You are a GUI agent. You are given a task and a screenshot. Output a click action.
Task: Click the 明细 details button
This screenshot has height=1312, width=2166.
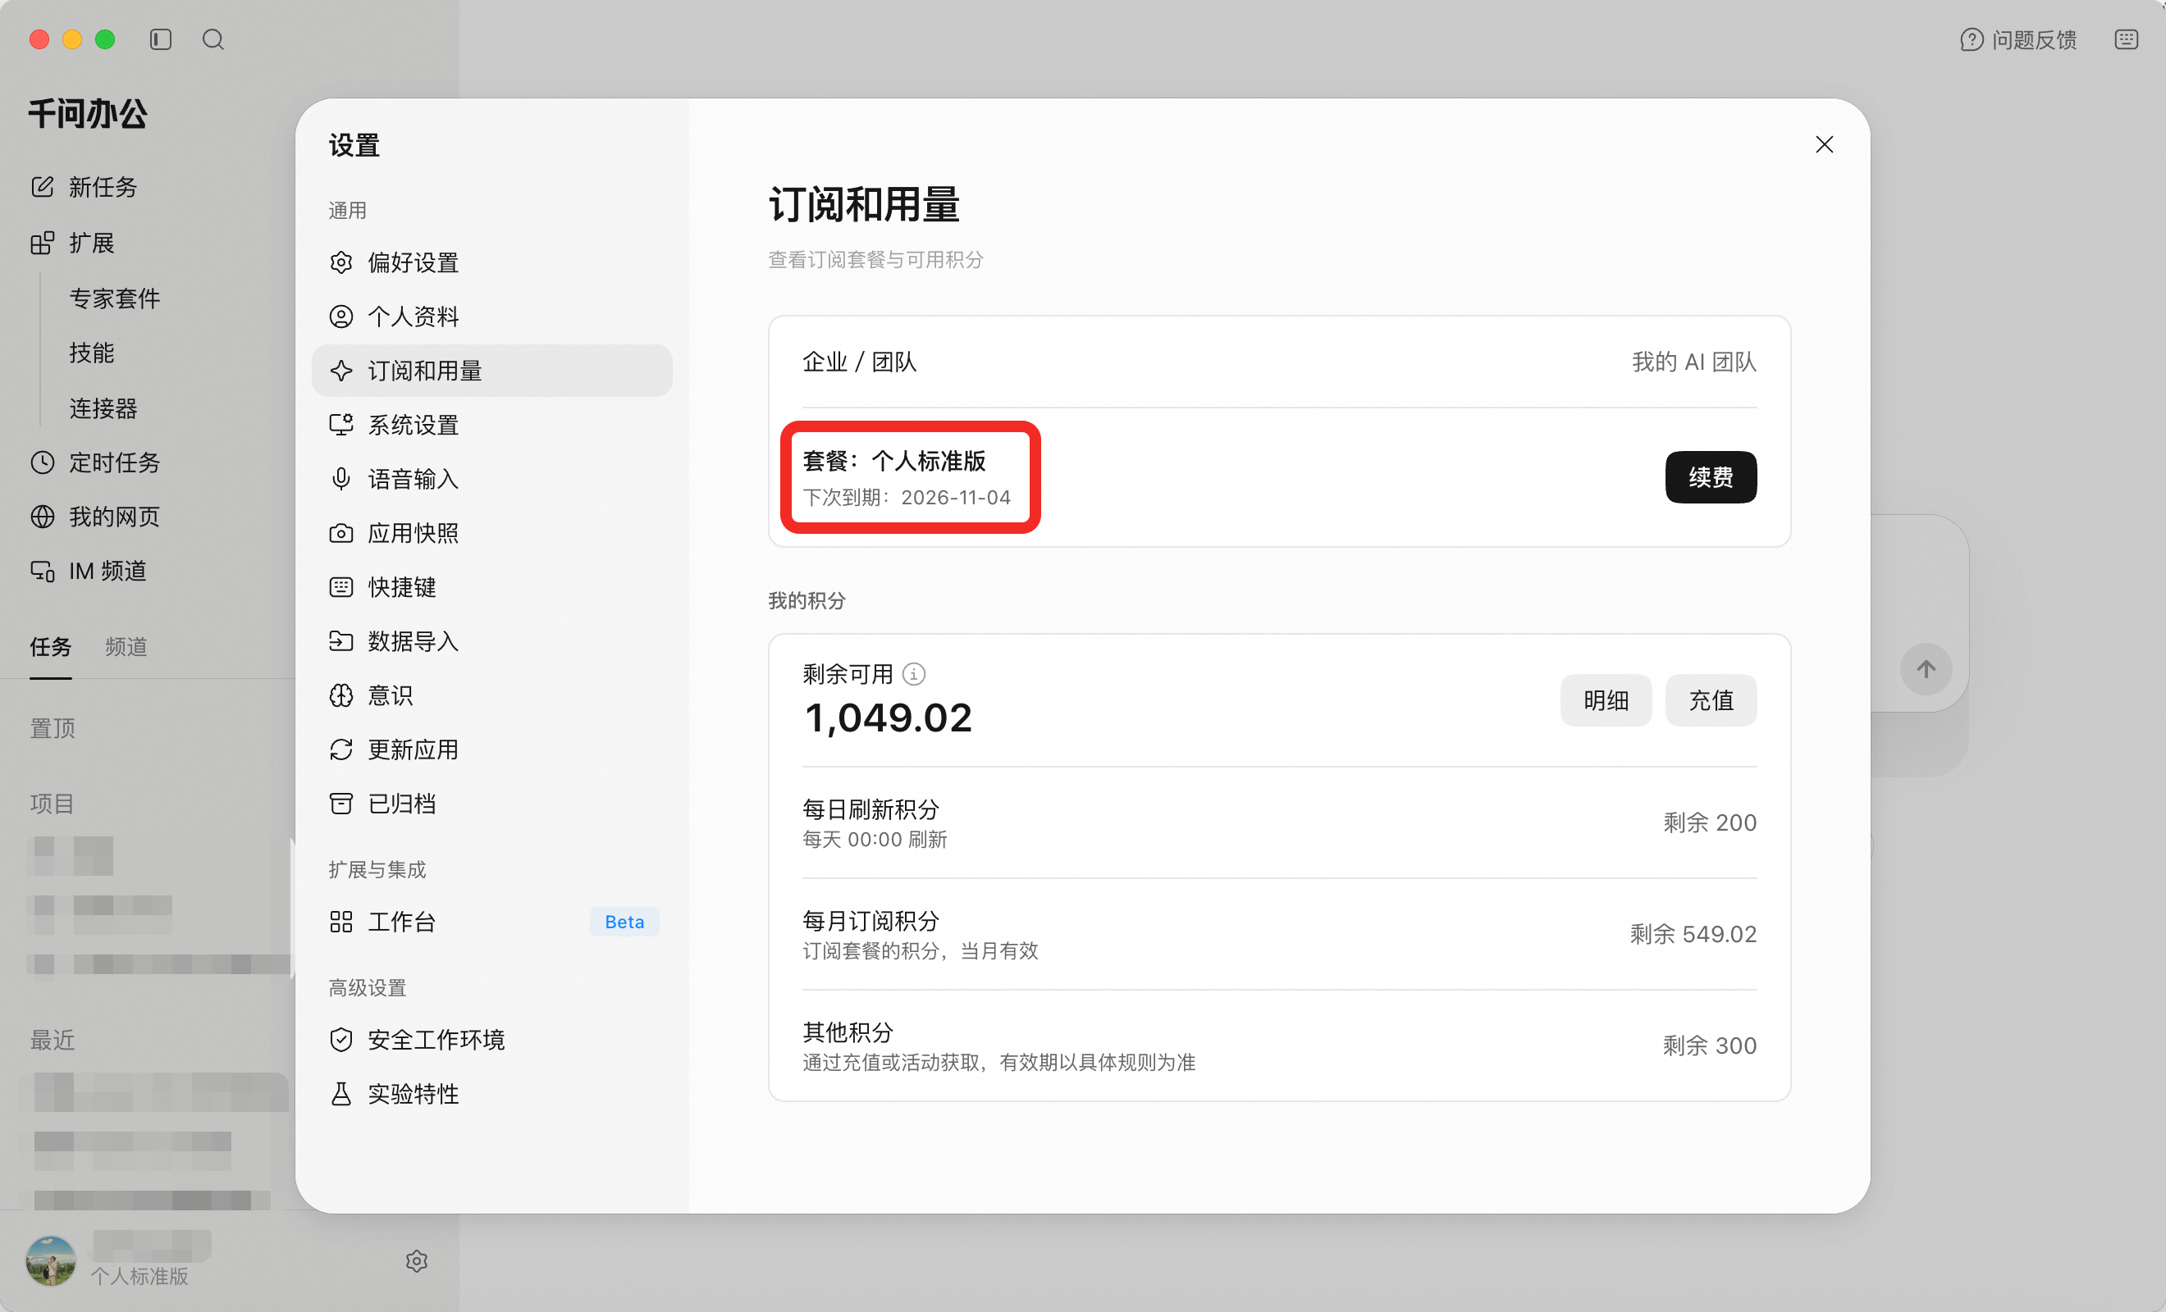tap(1605, 700)
